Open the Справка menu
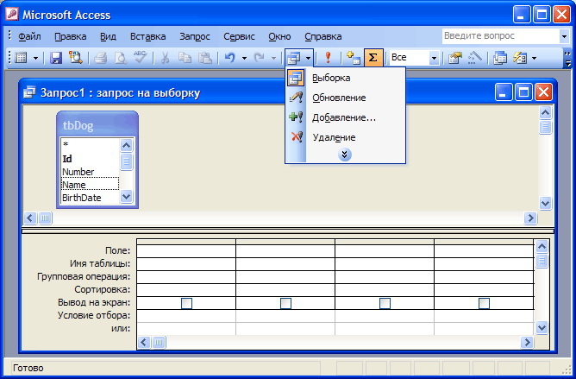This screenshot has height=379, width=576. 322,36
